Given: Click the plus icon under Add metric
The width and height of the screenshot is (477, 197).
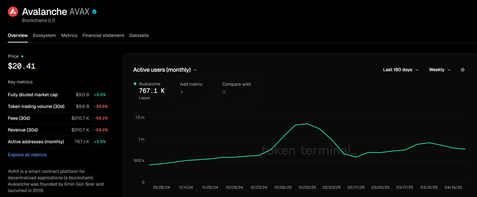Looking at the screenshot, I should pyautogui.click(x=182, y=92).
